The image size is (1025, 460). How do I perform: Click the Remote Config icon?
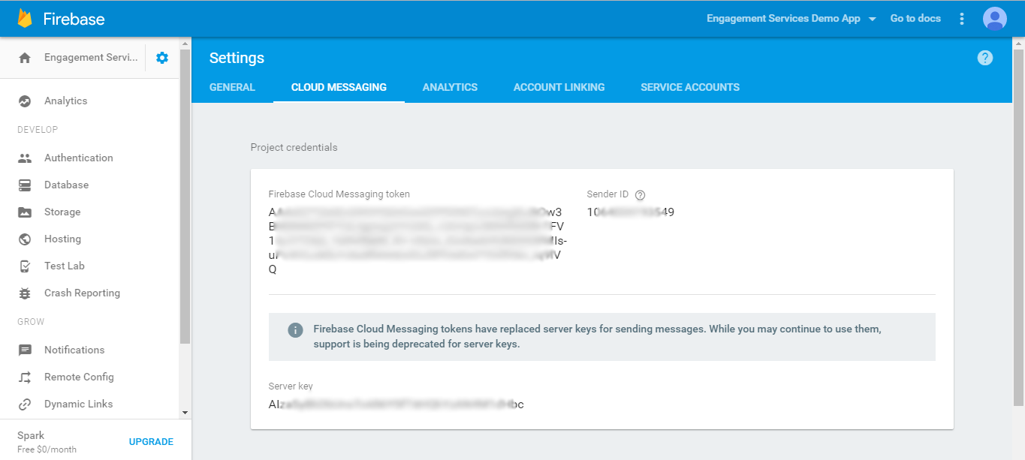[x=25, y=377]
